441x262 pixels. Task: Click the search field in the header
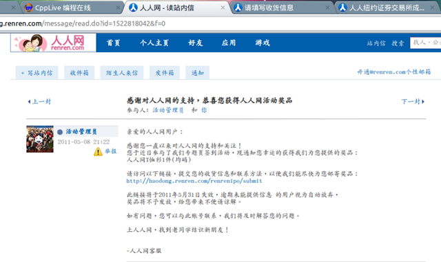pos(425,43)
